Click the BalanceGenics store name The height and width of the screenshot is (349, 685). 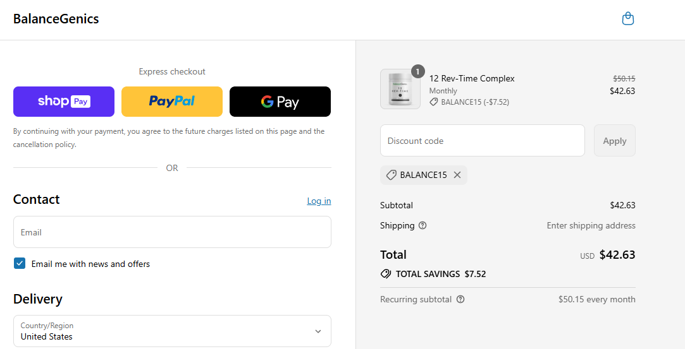tap(56, 19)
